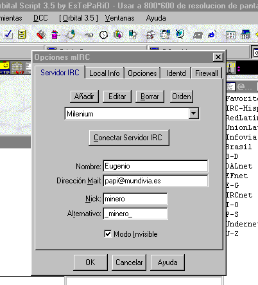Select Undernet in the server list

(x=242, y=224)
